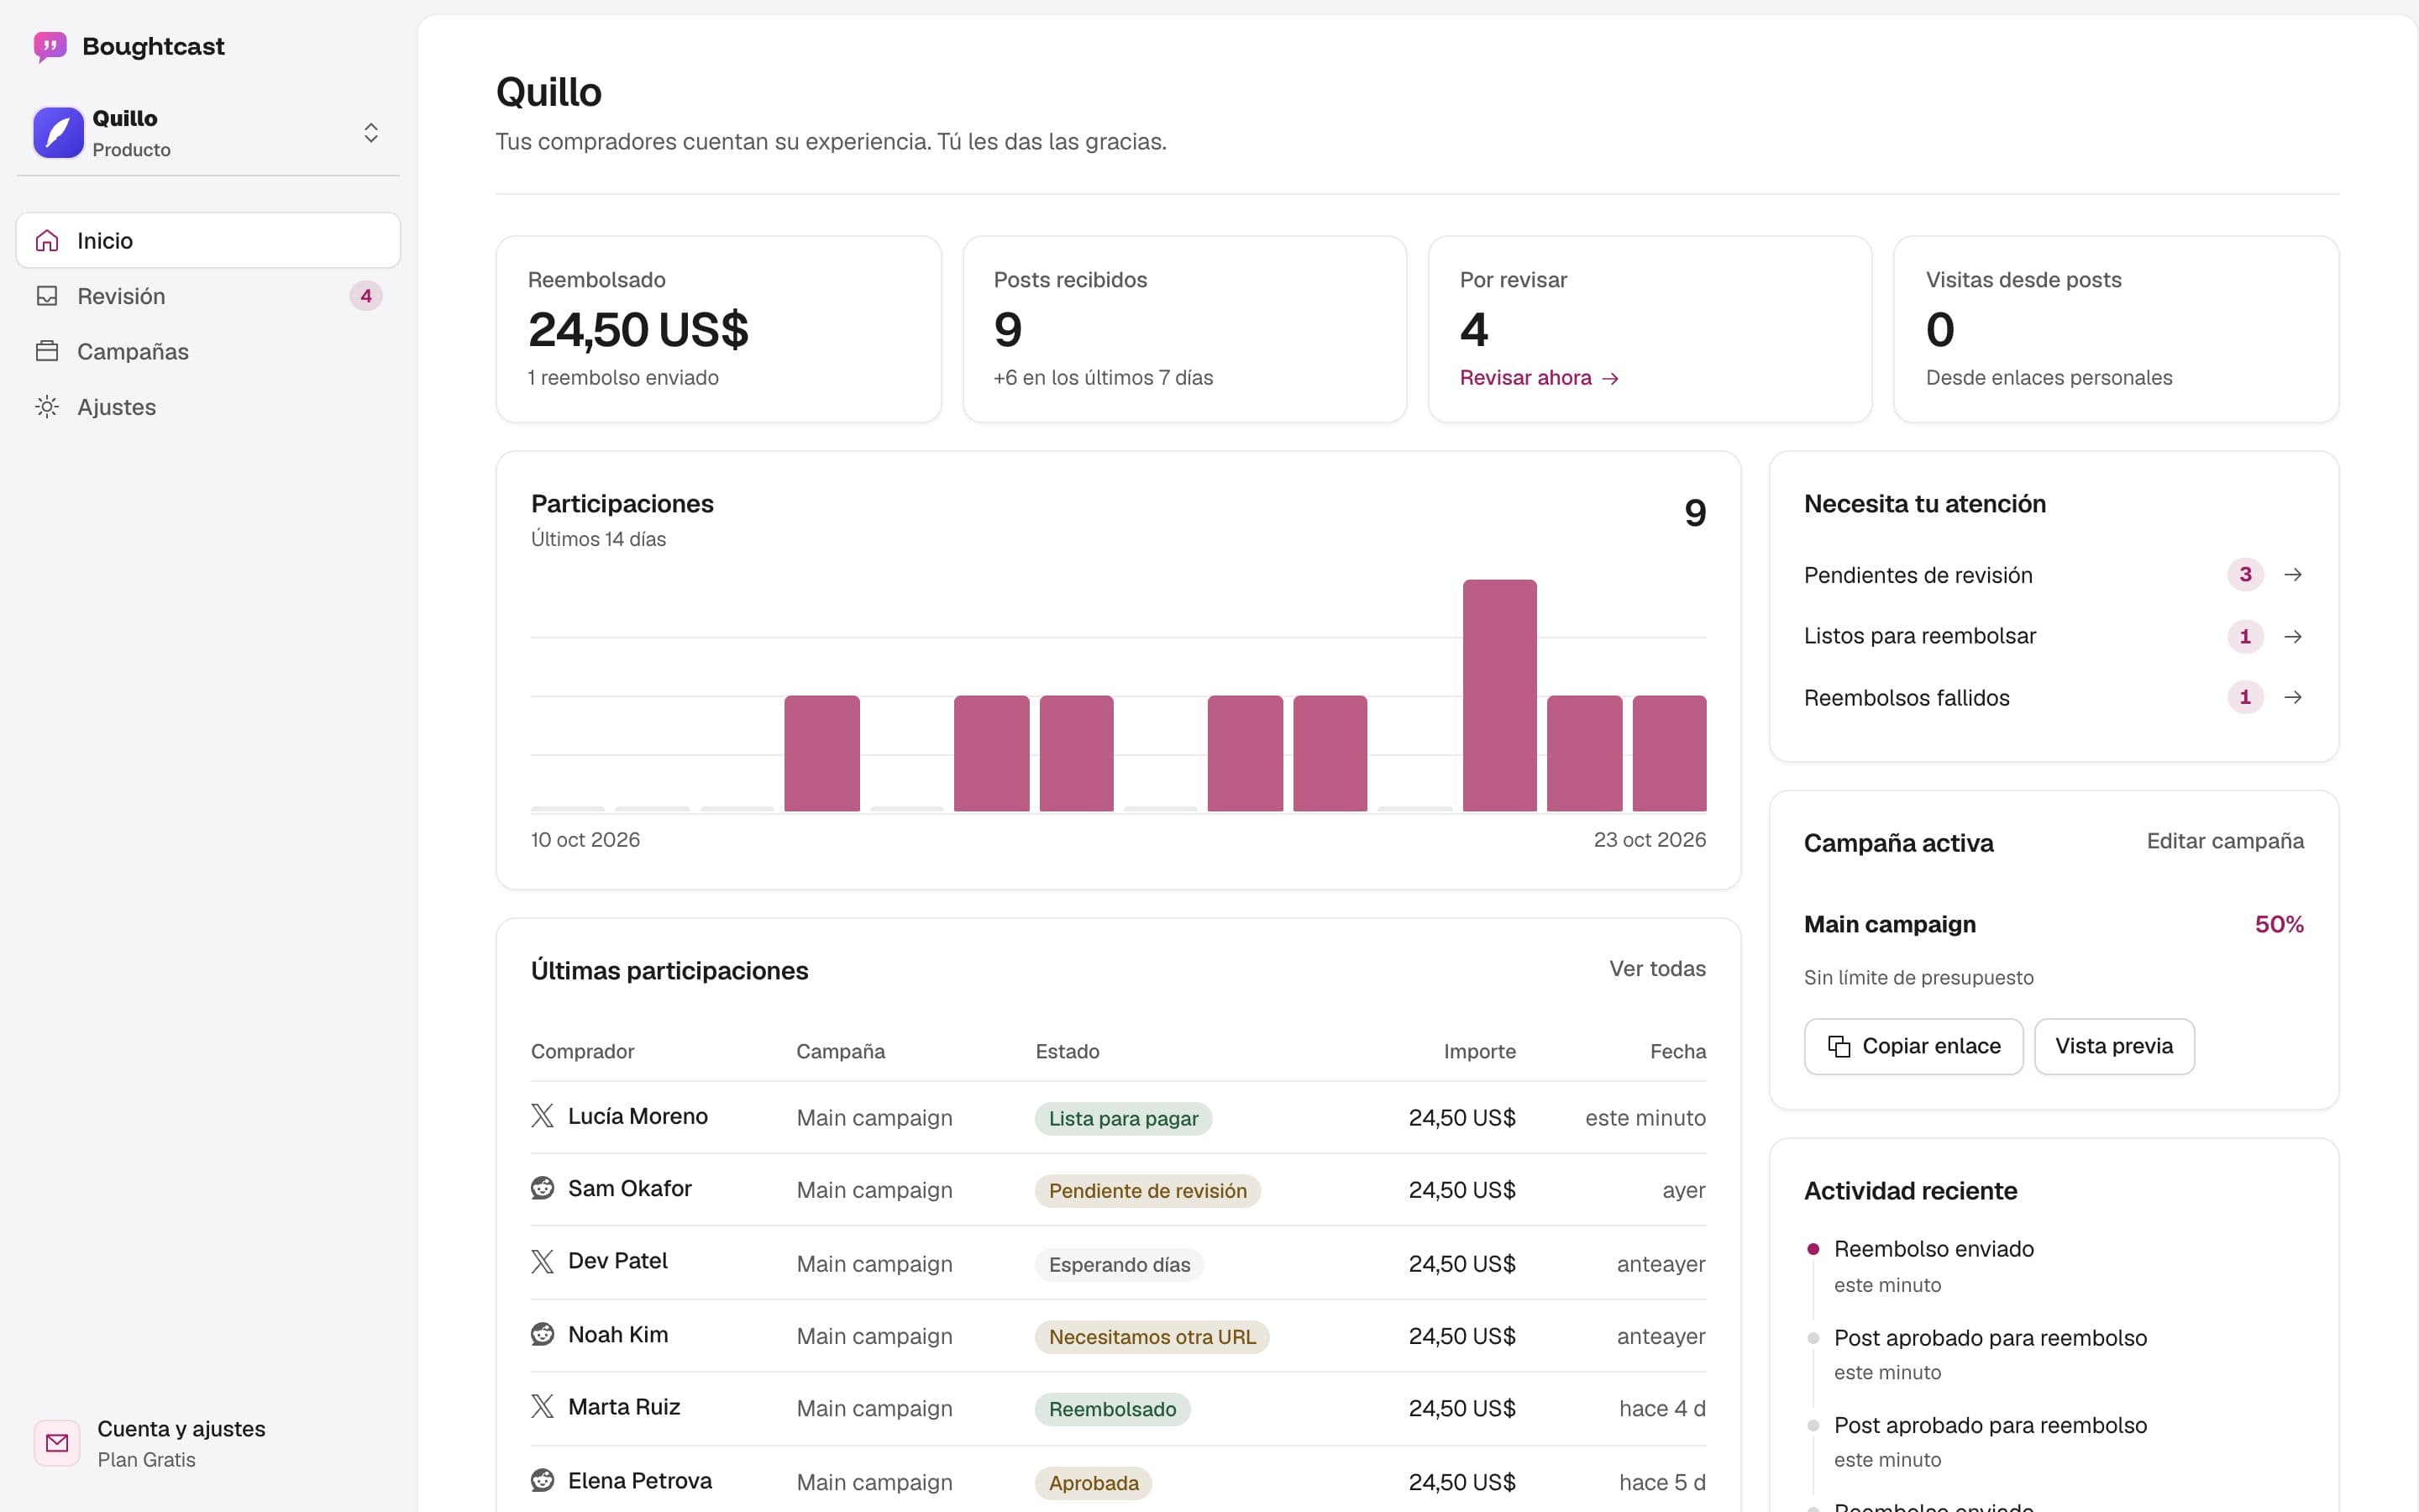Open the Inicio home page

pos(208,240)
